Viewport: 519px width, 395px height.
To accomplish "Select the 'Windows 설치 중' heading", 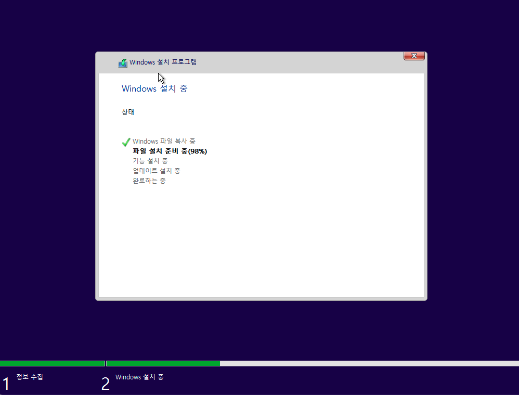I will point(154,88).
